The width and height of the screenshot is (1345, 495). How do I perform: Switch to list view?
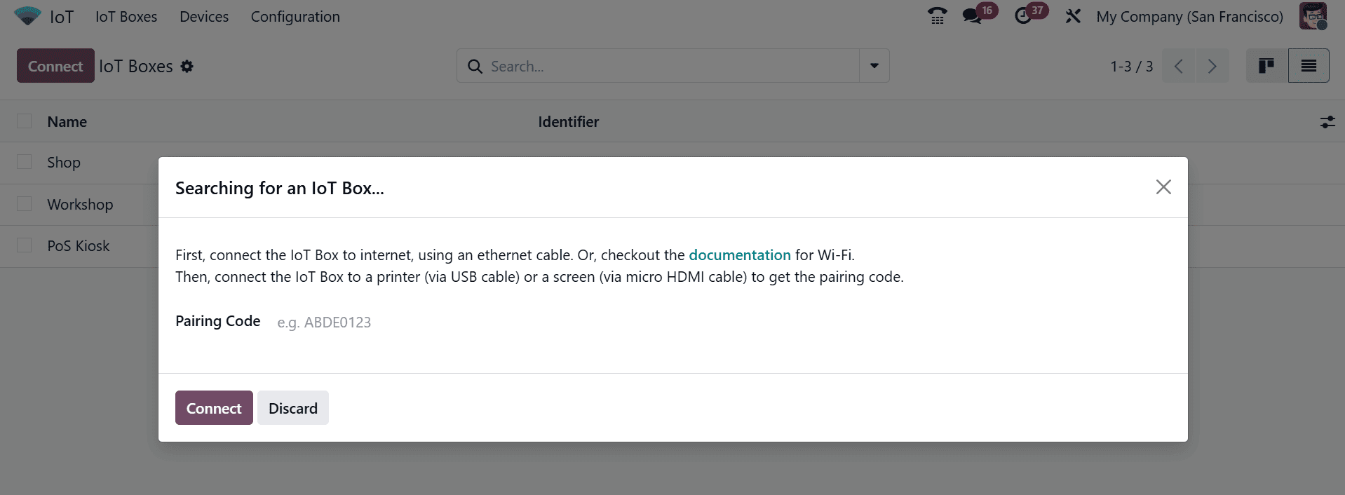pyautogui.click(x=1309, y=66)
